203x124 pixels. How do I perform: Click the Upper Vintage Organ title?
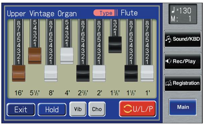[x=42, y=14]
